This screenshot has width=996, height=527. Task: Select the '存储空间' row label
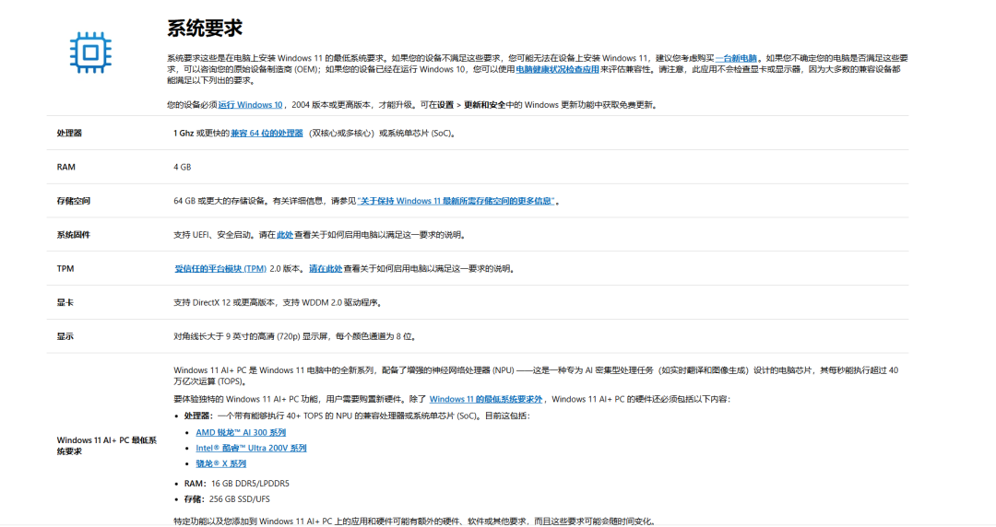click(x=74, y=201)
